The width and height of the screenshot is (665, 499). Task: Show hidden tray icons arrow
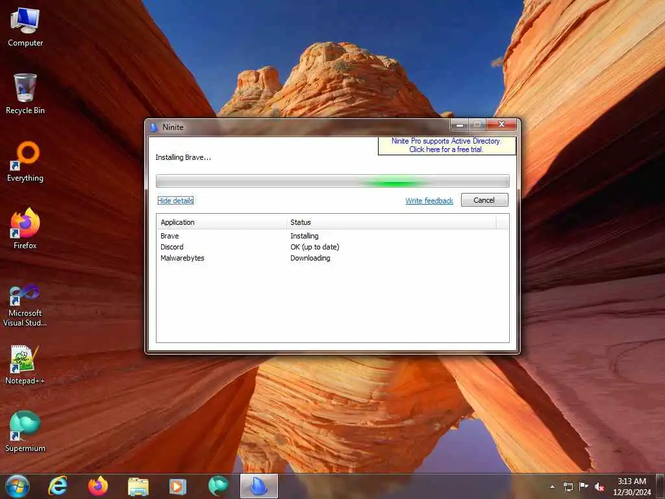point(552,487)
